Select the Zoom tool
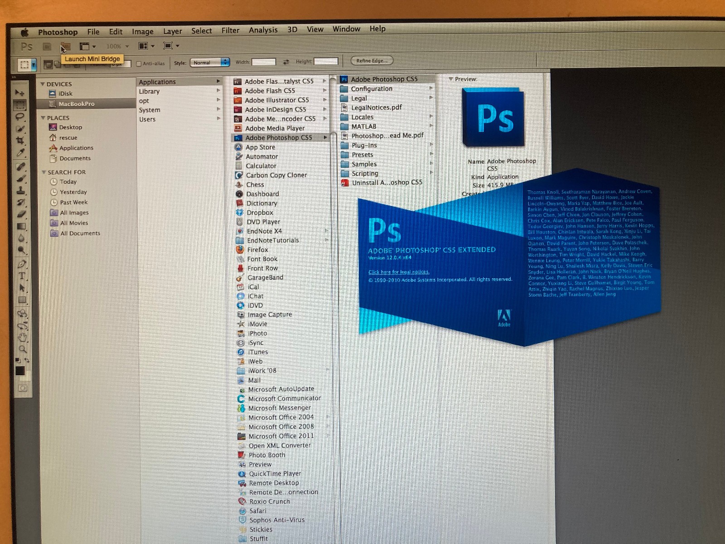Screen dimensions: 725x544 coord(23,349)
